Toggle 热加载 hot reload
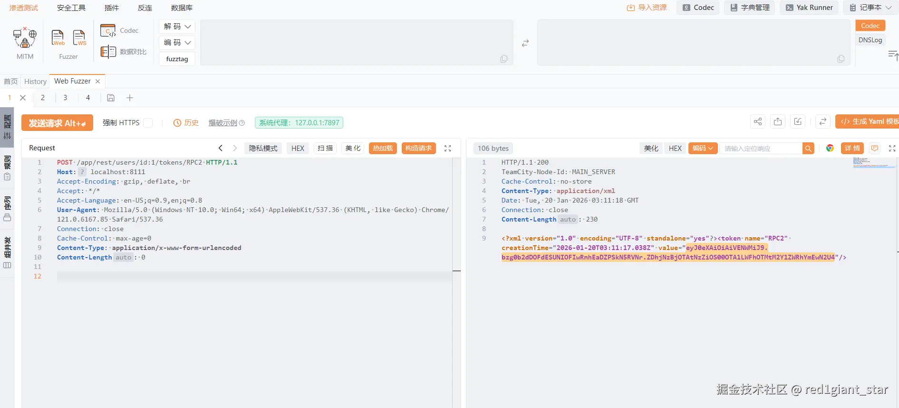Image resolution: width=899 pixels, height=408 pixels. [383, 148]
